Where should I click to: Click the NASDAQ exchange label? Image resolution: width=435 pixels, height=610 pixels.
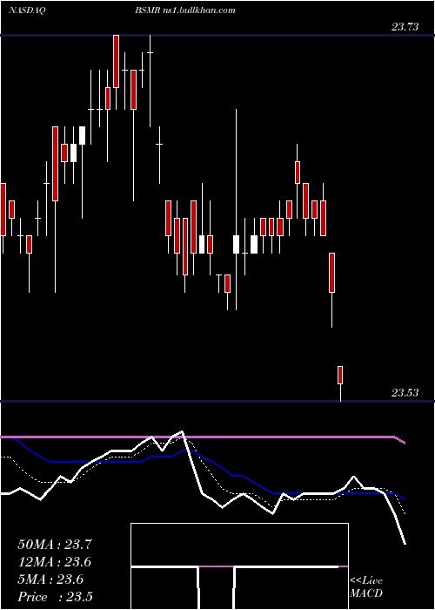pyautogui.click(x=27, y=10)
